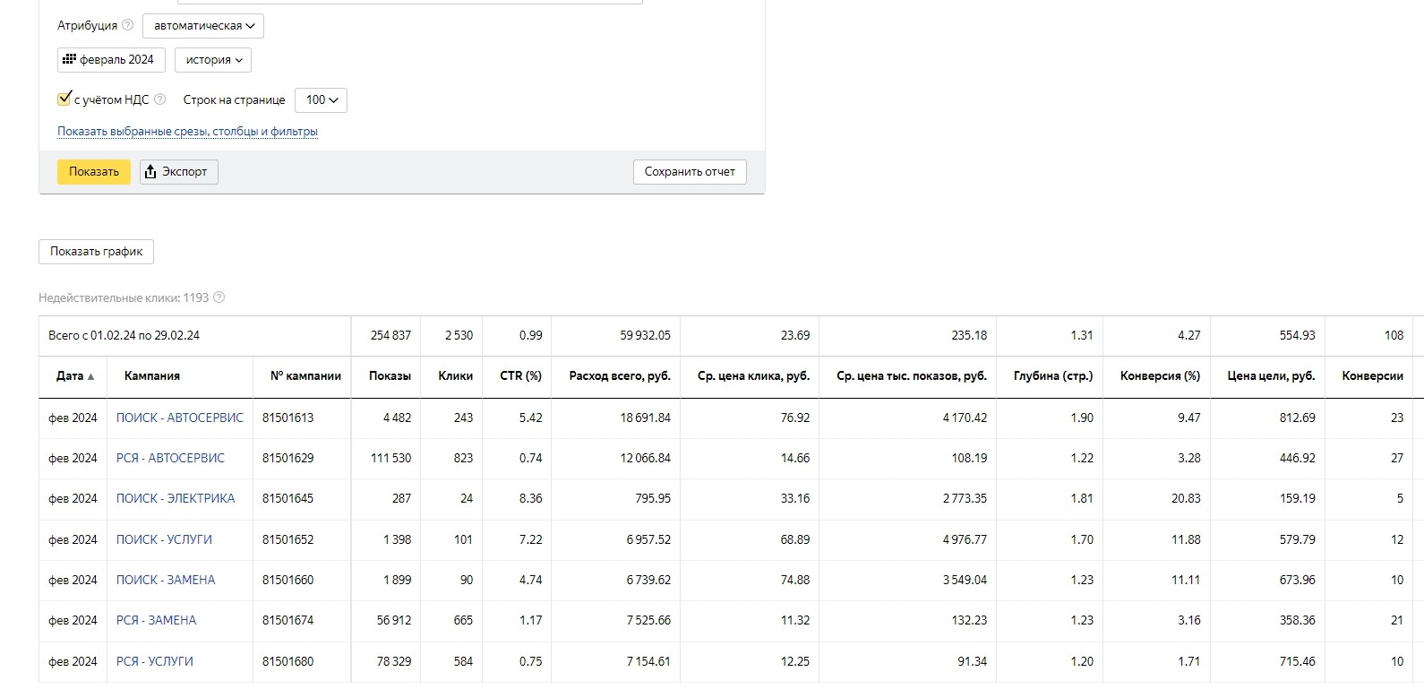The width and height of the screenshot is (1424, 689).
Task: Click spend value 12 066.84
Action: pos(645,458)
